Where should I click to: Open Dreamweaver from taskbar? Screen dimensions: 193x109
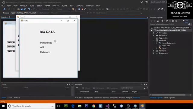pyautogui.click(x=66, y=106)
